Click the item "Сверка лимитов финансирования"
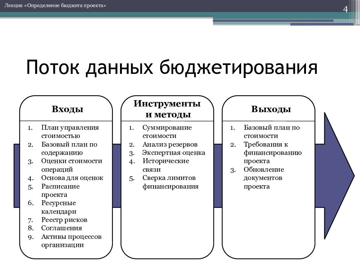Viewport: 360px width, 270px height. (x=171, y=182)
